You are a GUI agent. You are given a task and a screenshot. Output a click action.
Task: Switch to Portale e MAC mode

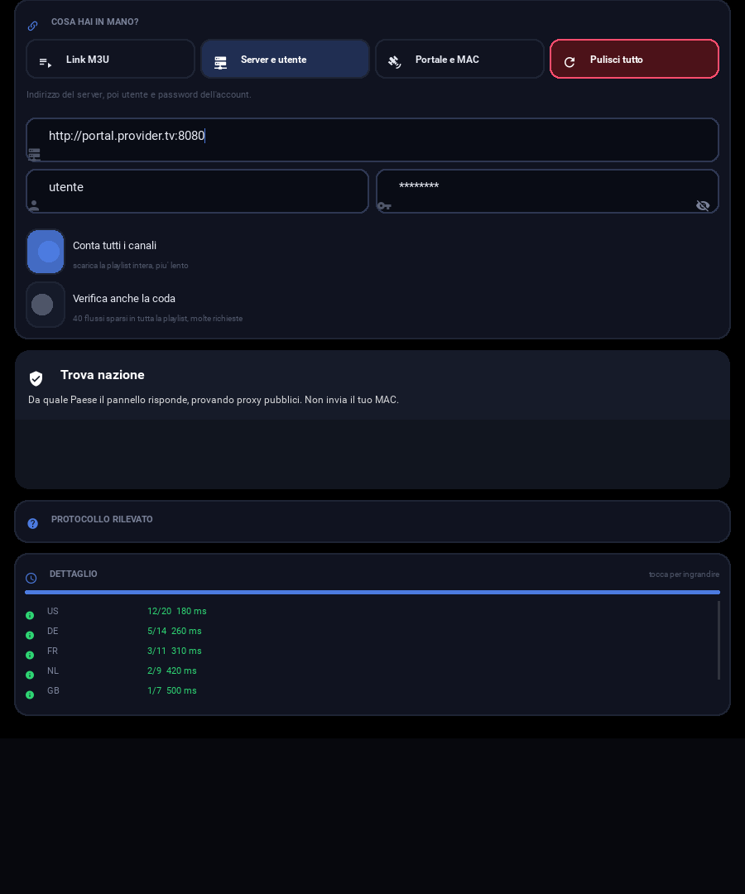[x=460, y=59]
